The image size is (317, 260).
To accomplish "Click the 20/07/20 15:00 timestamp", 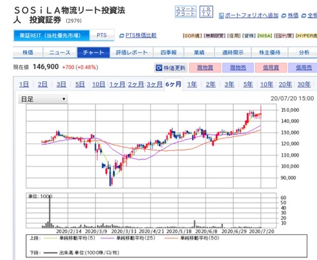I will pos(292,99).
